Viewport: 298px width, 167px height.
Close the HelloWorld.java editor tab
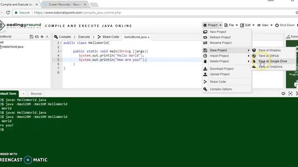tap(149, 37)
